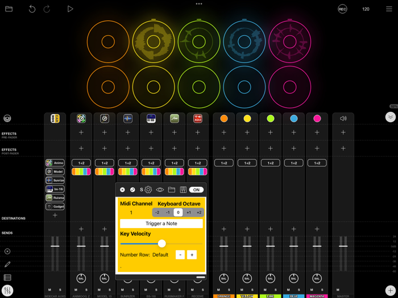Screen dimensions: 398x298
Task: Toggle the Sidecar ON switch
Action: click(196, 190)
